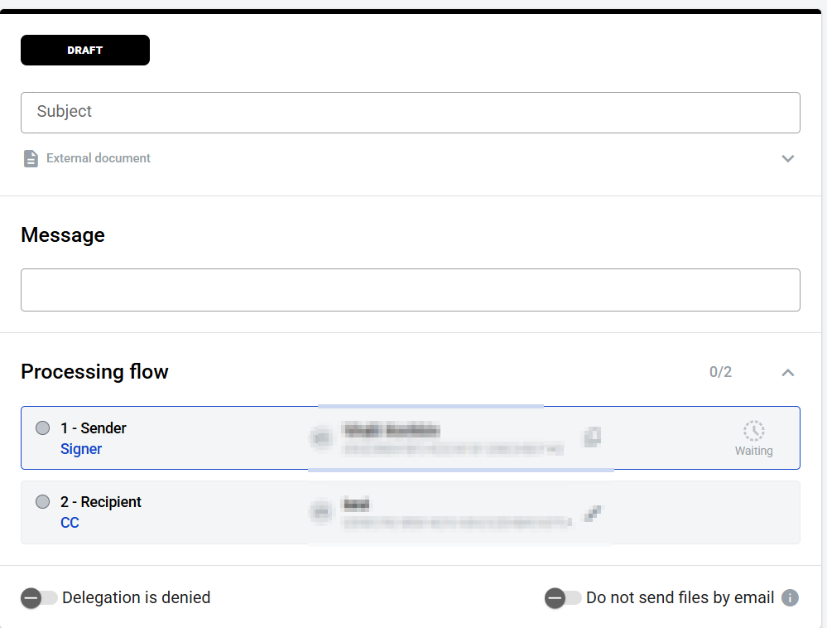
Task: Open the CC role selector
Action: (x=70, y=523)
